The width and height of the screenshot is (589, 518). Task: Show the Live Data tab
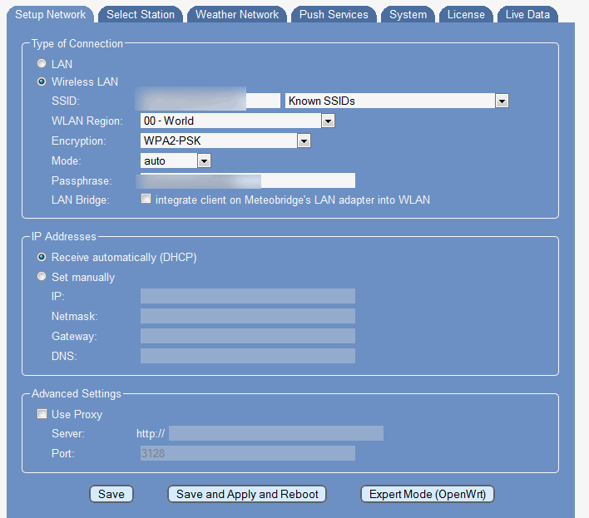click(527, 14)
